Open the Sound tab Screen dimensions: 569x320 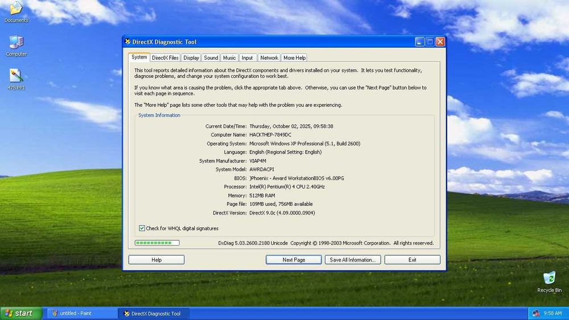[x=211, y=57]
